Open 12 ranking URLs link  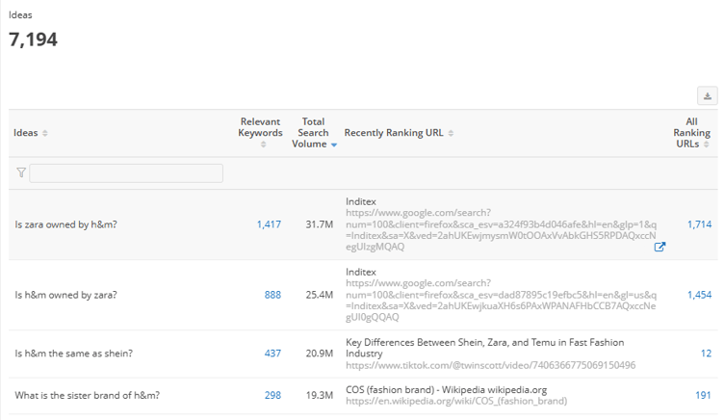point(706,354)
